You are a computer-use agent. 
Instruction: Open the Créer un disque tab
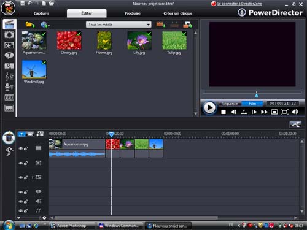(177, 13)
